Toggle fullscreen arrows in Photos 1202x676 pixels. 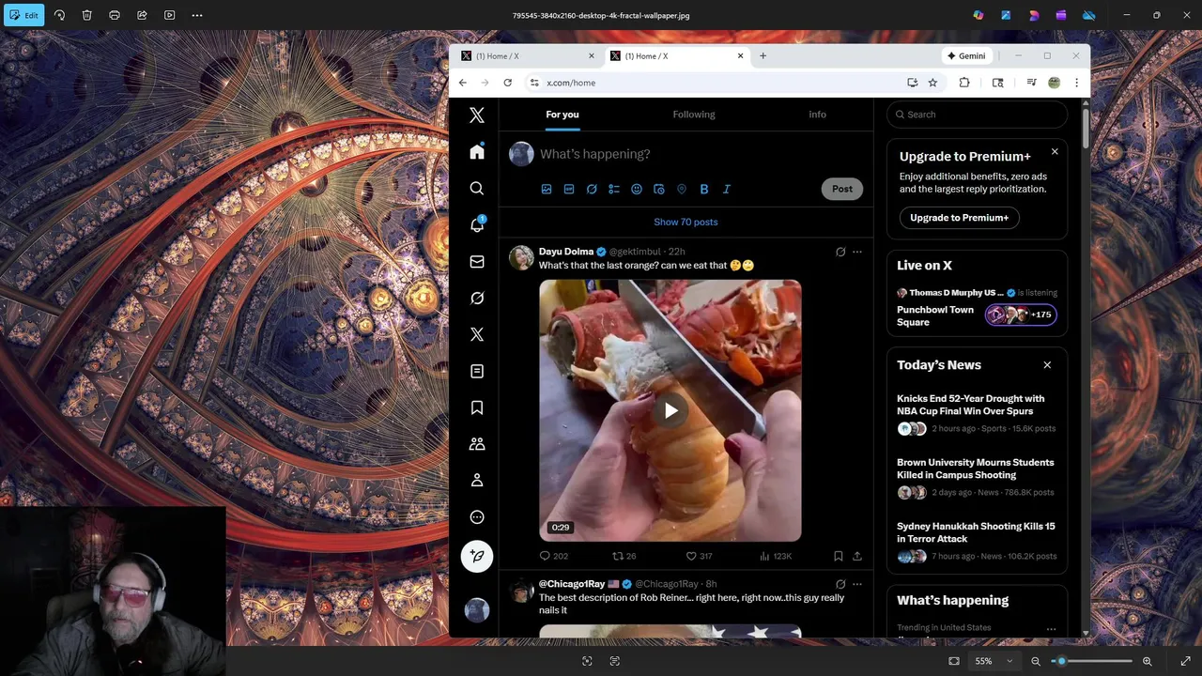(1185, 661)
